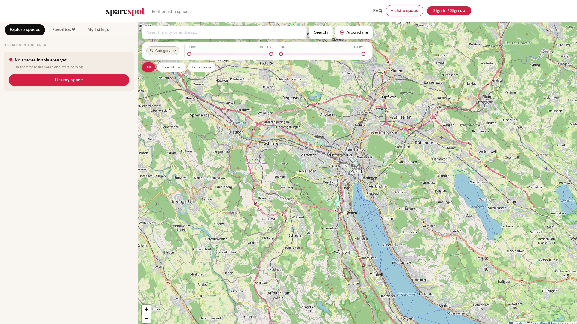Click the Adliswil label on the map
577x324 pixels.
coord(343,253)
